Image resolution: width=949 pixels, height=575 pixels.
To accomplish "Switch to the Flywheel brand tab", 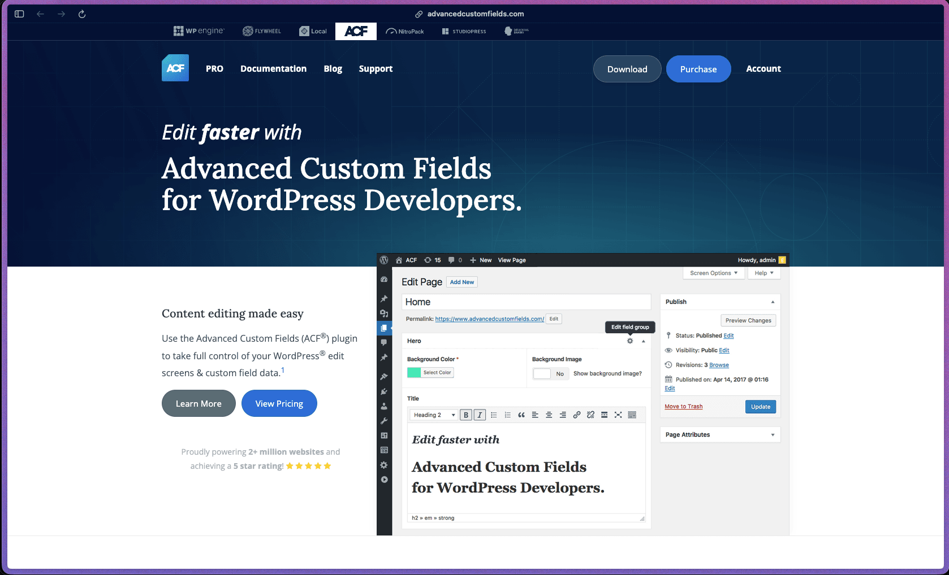I will click(262, 31).
